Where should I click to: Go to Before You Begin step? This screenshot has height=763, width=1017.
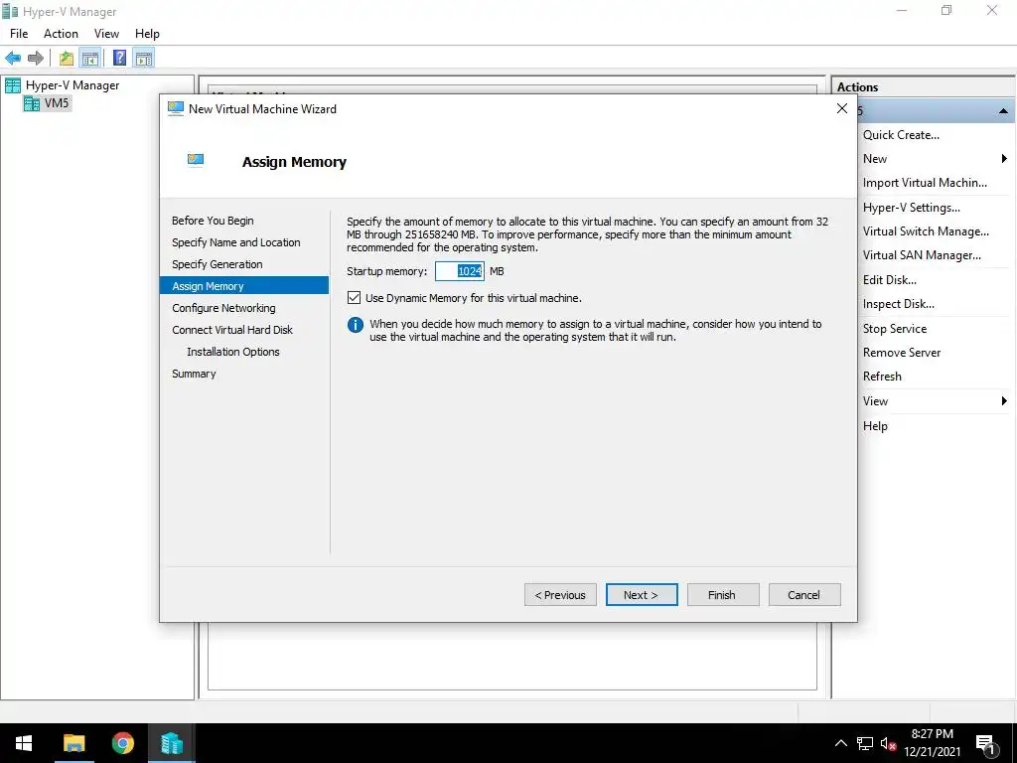click(x=213, y=221)
